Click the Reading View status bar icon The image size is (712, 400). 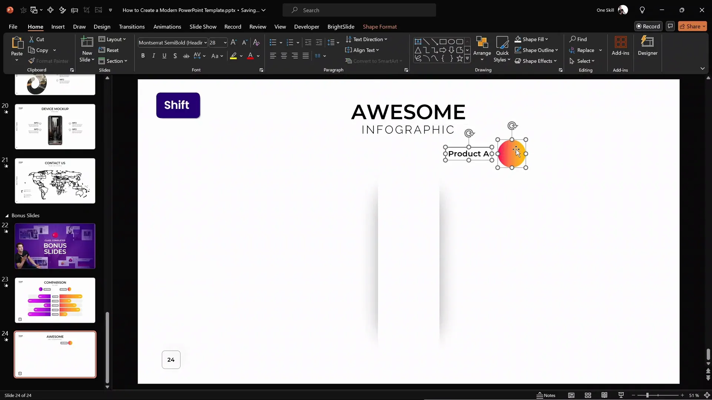tap(604, 395)
